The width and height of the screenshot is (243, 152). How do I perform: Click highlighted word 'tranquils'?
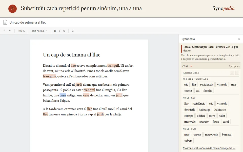click(x=49, y=76)
